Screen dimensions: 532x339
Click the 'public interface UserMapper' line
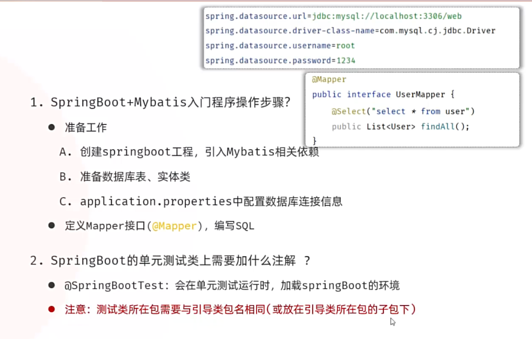pos(383,94)
